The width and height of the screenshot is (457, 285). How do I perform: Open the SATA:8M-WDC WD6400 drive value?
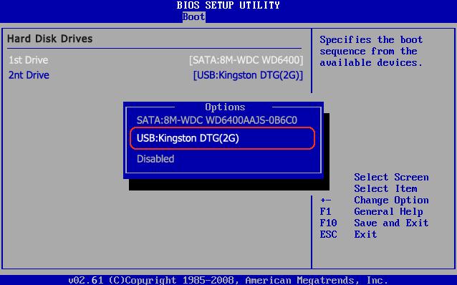pos(246,60)
